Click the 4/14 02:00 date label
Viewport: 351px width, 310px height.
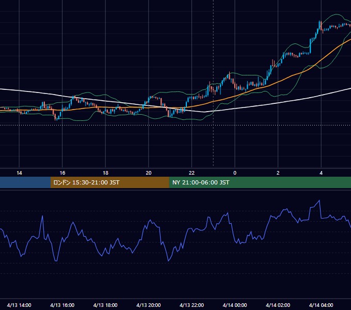tap(278, 305)
